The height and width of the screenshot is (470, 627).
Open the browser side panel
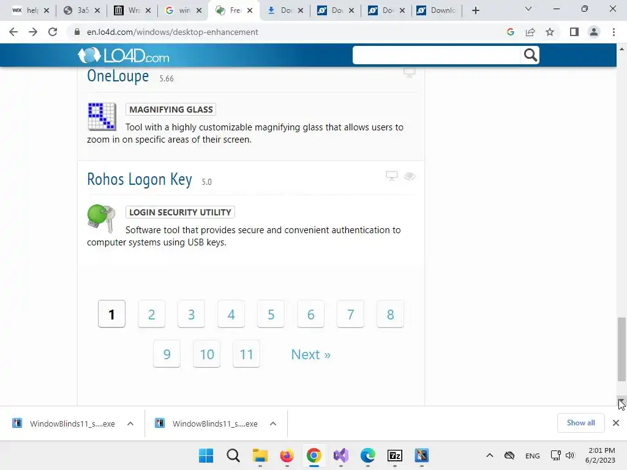(574, 32)
